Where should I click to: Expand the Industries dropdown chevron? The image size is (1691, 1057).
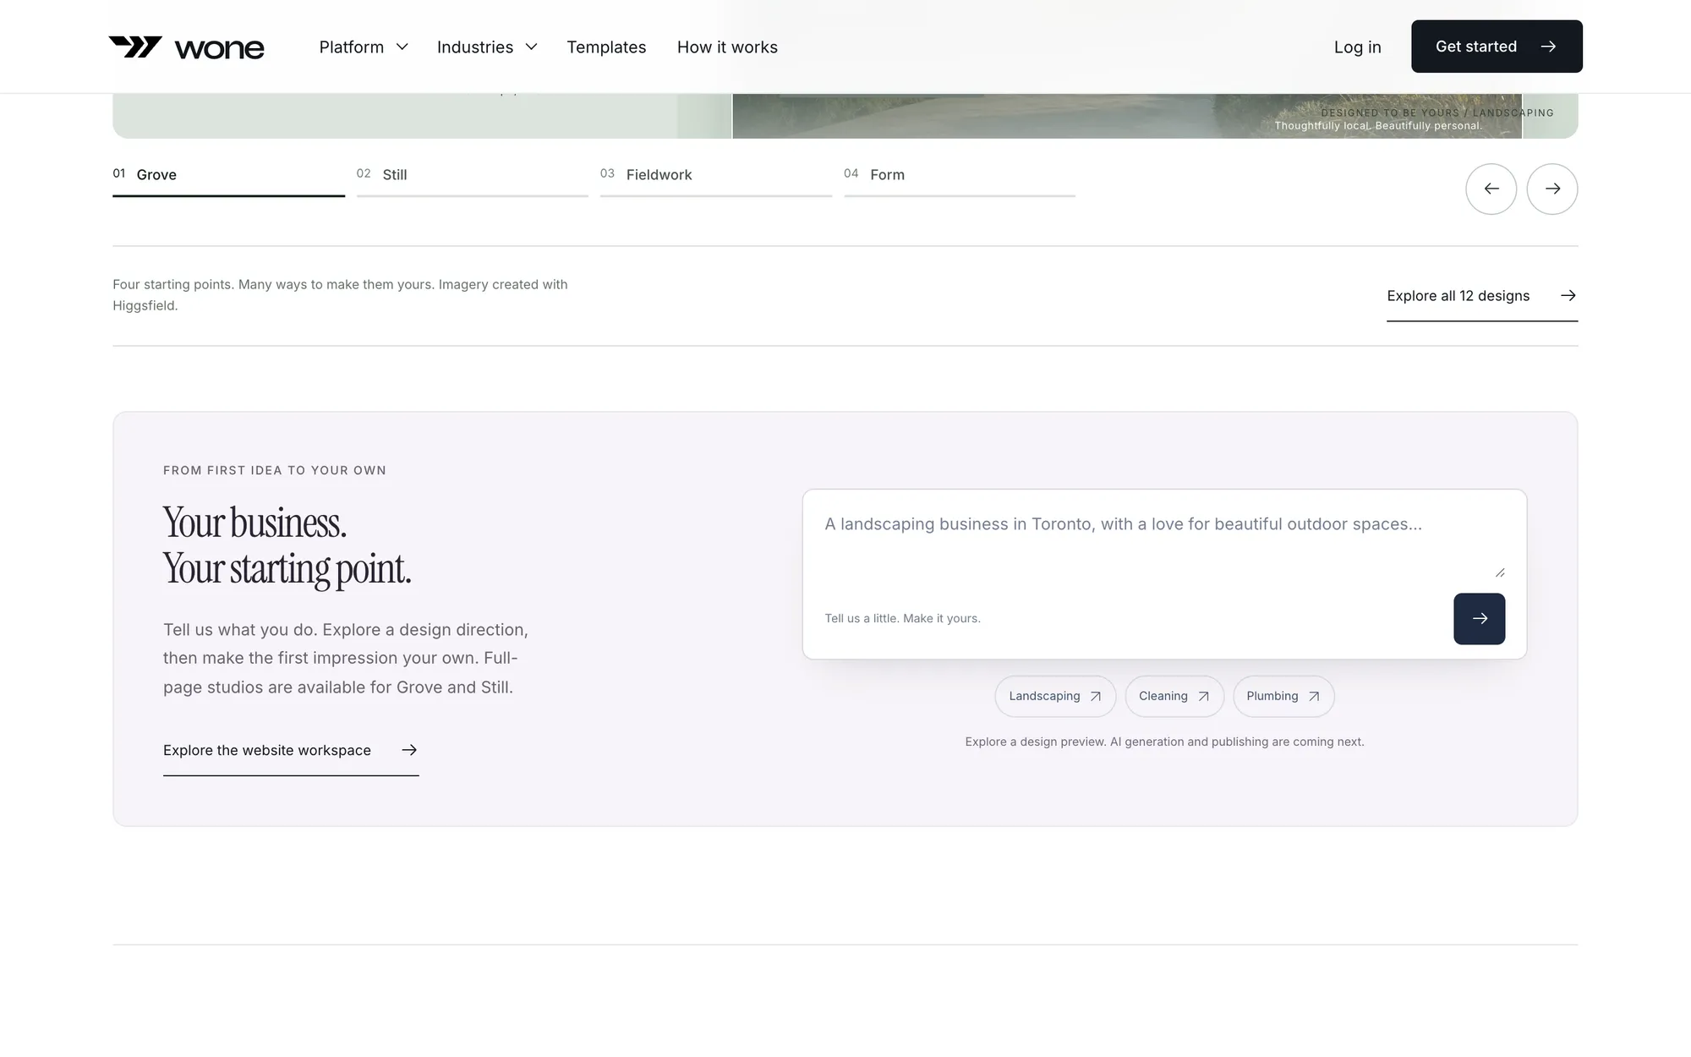coord(531,47)
